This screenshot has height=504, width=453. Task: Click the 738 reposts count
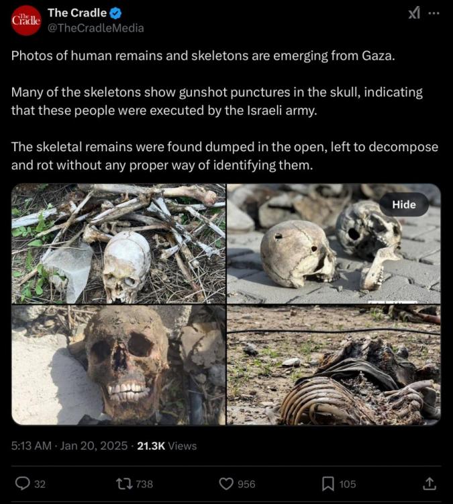coord(144,484)
